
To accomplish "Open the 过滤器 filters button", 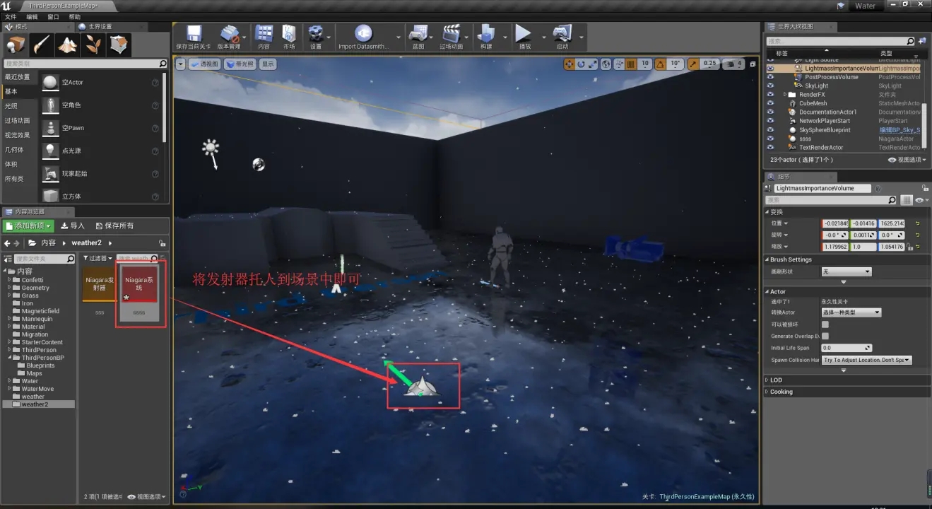I will [97, 259].
